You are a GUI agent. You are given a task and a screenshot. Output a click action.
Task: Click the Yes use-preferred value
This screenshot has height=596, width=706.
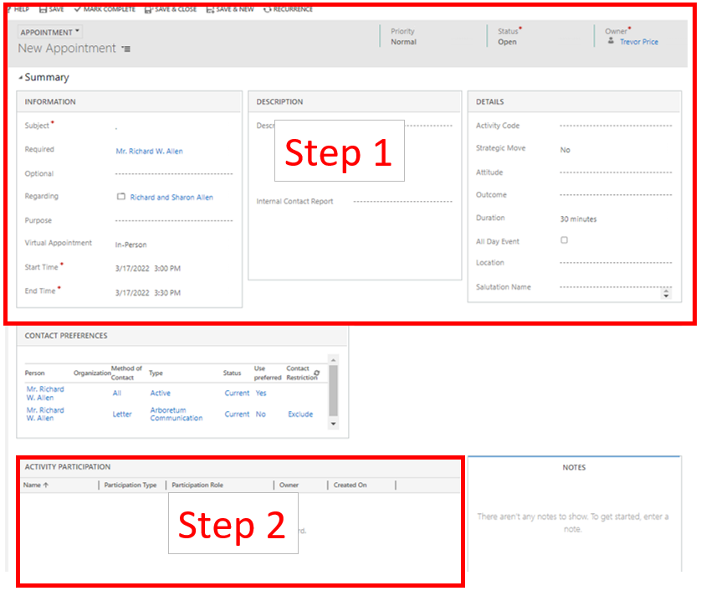tap(261, 393)
